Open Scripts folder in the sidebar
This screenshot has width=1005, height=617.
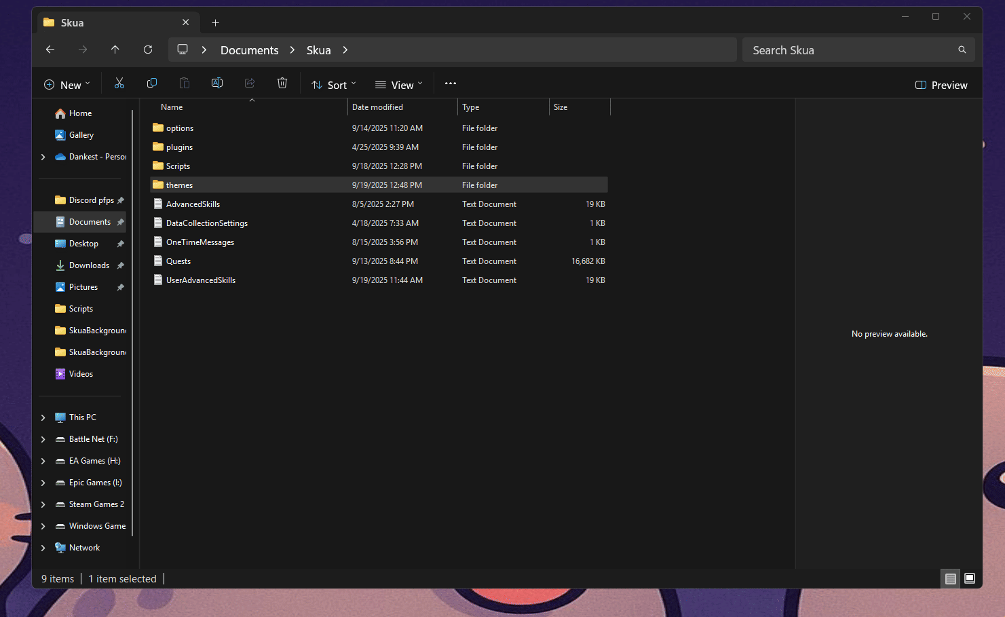coord(81,309)
